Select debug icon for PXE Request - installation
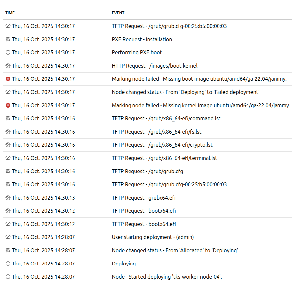Screen dimensions: 292x281 tap(8, 39)
